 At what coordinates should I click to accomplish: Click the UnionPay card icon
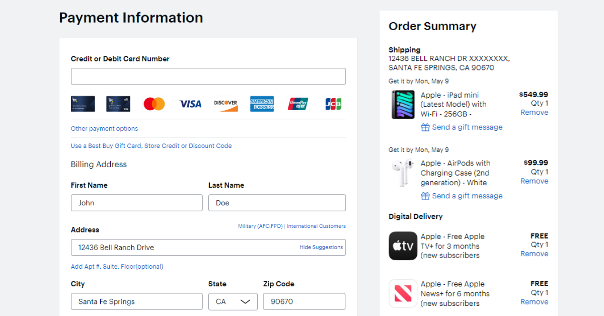297,104
